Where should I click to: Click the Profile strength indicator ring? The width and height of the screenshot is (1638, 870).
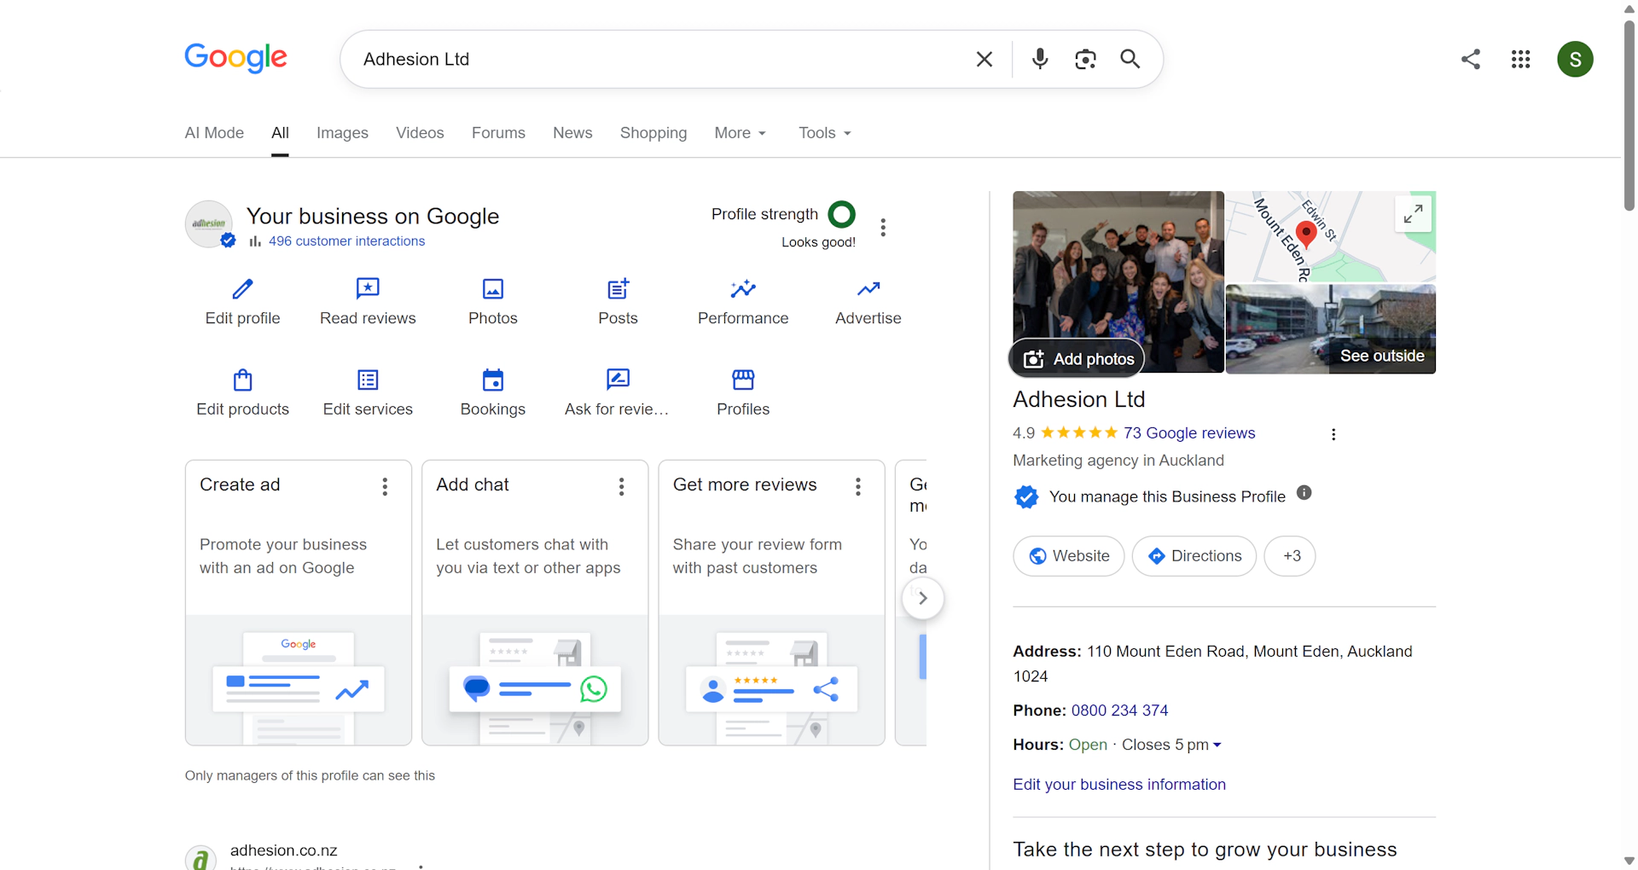(842, 214)
